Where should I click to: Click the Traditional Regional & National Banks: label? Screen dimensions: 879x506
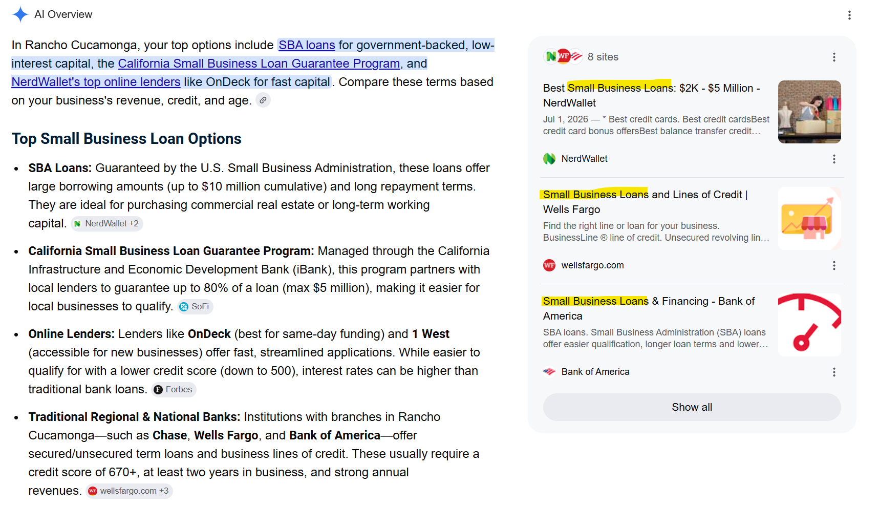134,417
